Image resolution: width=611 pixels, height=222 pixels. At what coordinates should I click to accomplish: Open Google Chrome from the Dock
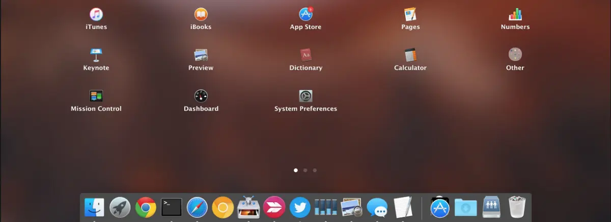click(x=146, y=207)
